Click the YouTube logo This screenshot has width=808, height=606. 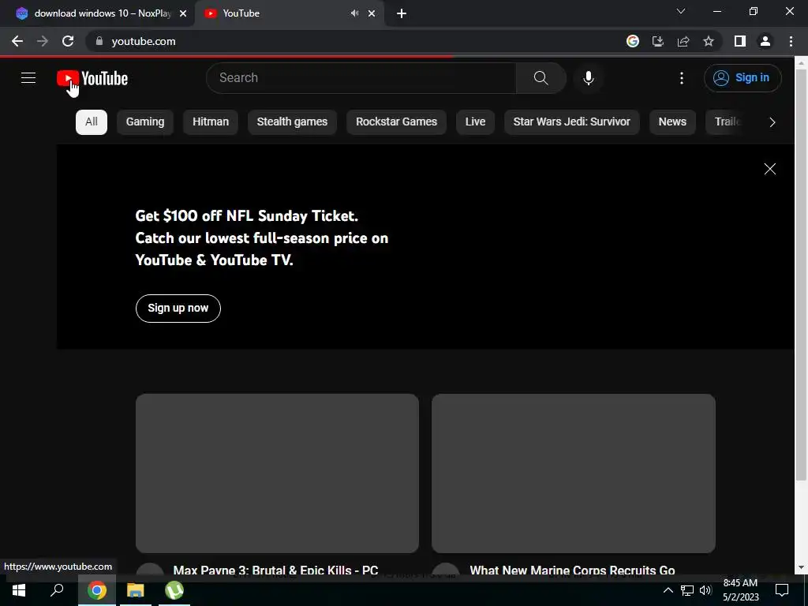(92, 78)
